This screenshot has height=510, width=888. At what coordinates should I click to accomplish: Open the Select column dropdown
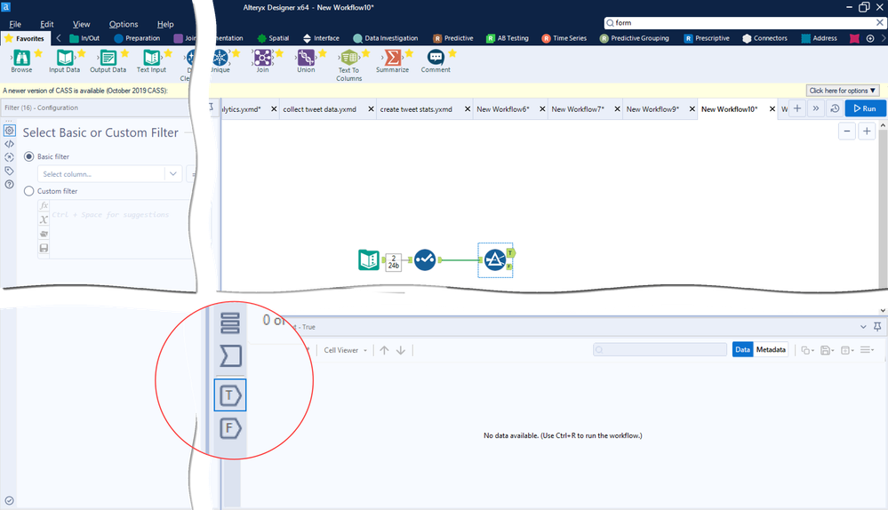click(110, 174)
